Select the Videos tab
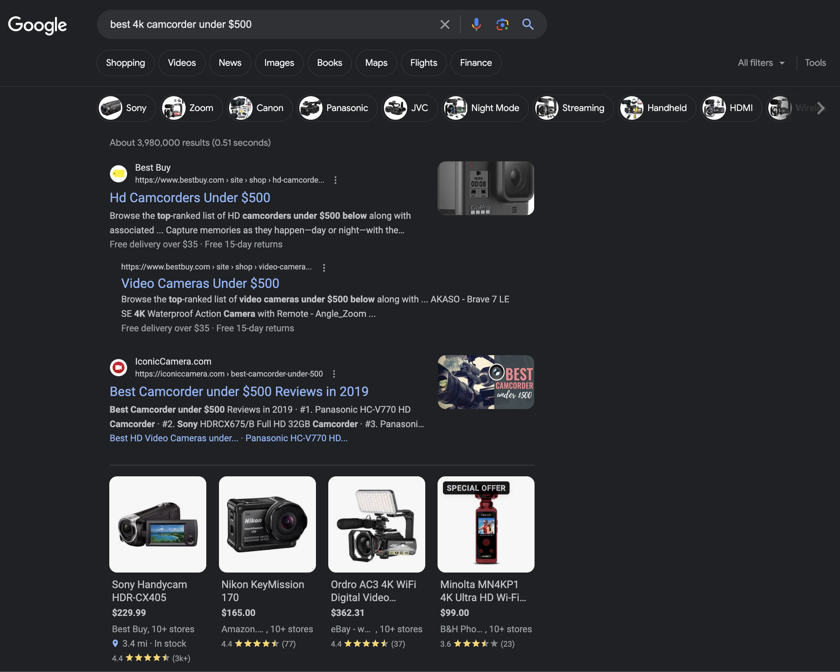The height and width of the screenshot is (672, 840). [x=181, y=63]
